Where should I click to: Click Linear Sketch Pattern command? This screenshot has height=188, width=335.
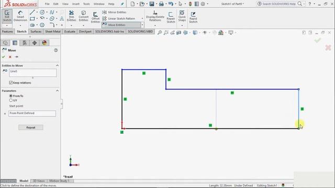click(119, 19)
